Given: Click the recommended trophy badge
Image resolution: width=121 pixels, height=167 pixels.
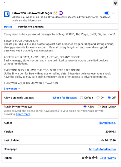Looking at the screenshot, I should (x=55, y=13).
